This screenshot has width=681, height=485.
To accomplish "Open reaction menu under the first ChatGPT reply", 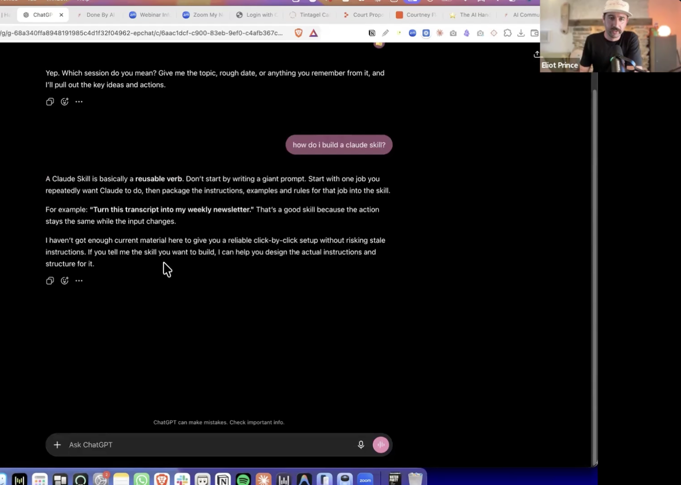I will tap(65, 102).
